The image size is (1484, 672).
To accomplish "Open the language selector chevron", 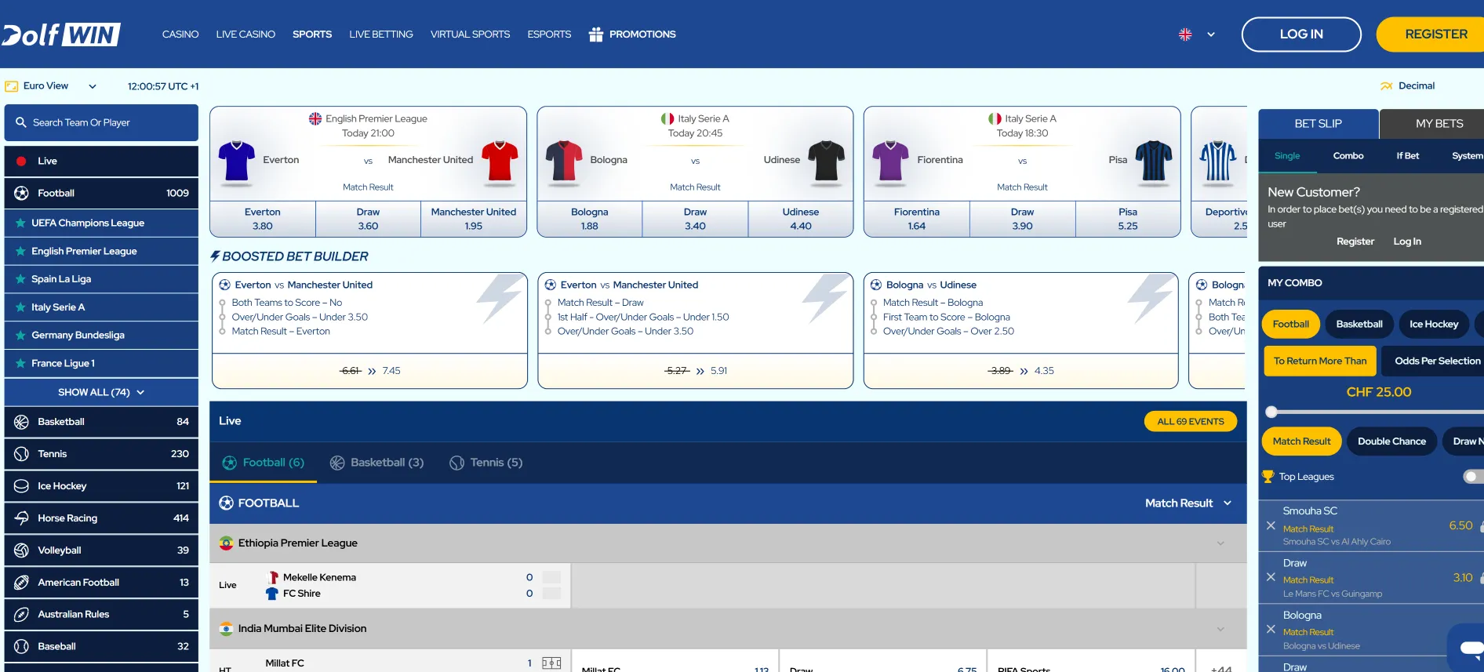I will [1211, 35].
